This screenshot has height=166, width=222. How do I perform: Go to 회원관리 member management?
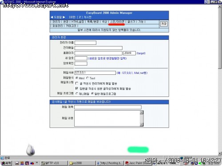click(x=58, y=26)
